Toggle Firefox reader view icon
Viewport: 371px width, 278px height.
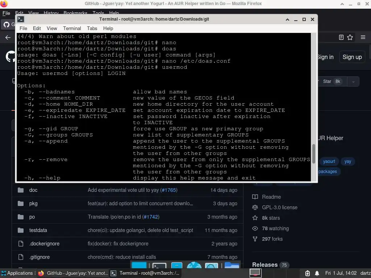(341, 37)
